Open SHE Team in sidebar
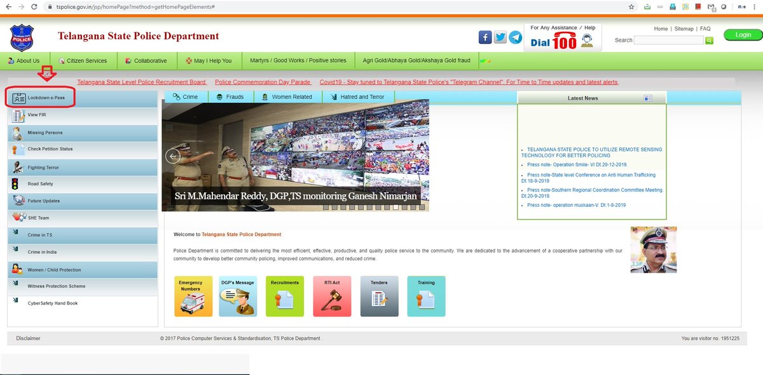 [82, 218]
